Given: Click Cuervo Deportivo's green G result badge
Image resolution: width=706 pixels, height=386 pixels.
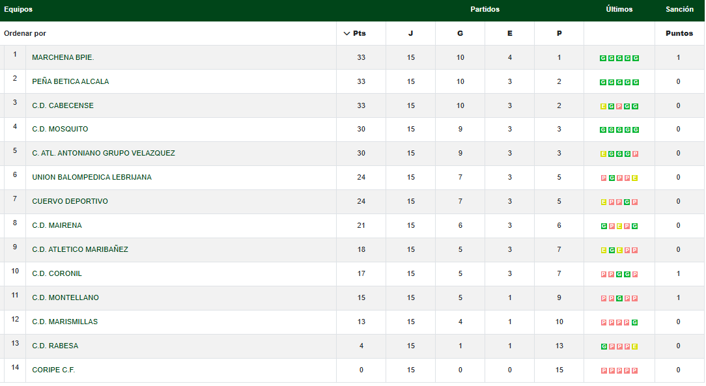Looking at the screenshot, I should 627,202.
